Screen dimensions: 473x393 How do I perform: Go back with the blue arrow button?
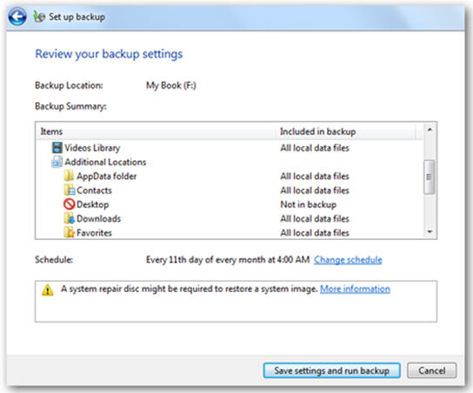[x=17, y=17]
